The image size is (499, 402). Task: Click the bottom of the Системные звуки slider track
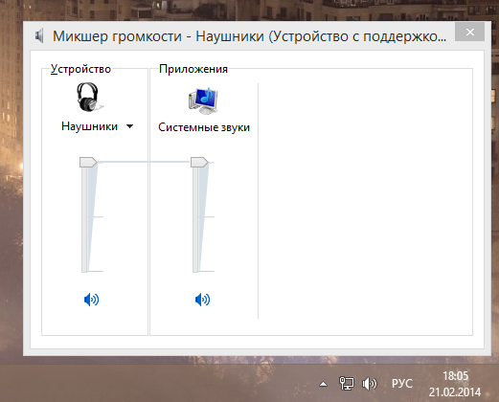pos(195,270)
